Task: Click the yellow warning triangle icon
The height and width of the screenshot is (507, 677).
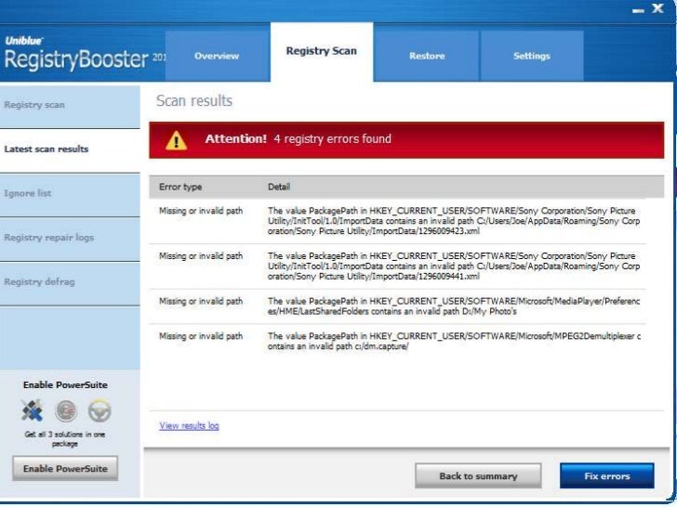Action: tap(176, 140)
